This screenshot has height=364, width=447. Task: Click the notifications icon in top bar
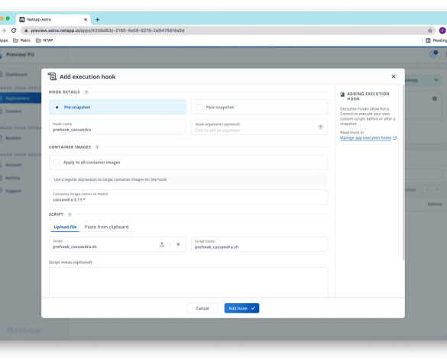433,54
